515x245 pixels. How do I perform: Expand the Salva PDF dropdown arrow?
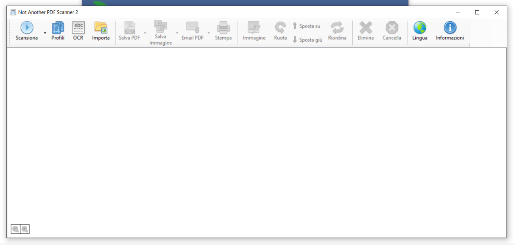(145, 33)
